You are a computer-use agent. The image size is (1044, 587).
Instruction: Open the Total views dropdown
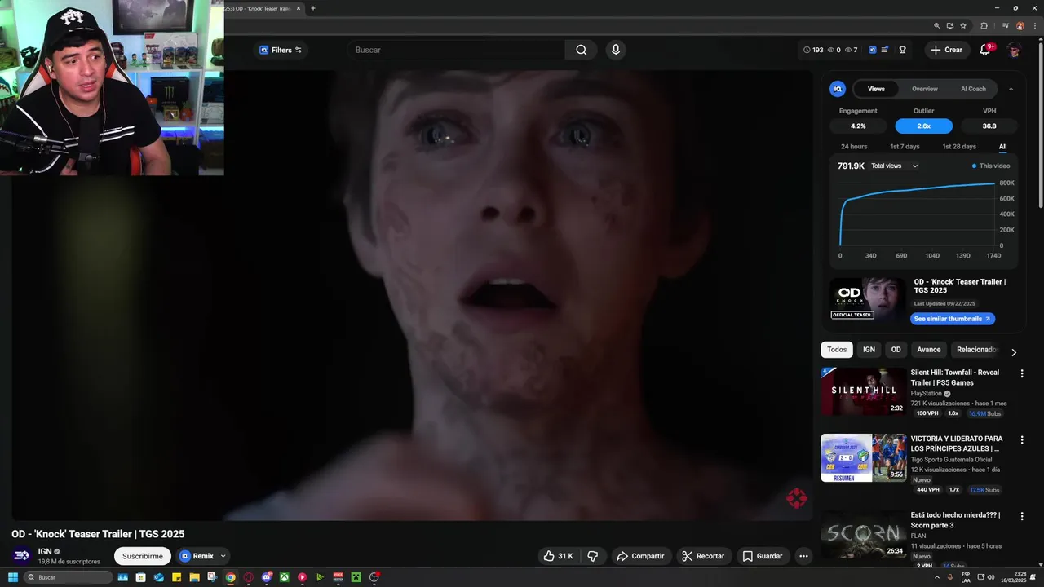click(x=895, y=166)
